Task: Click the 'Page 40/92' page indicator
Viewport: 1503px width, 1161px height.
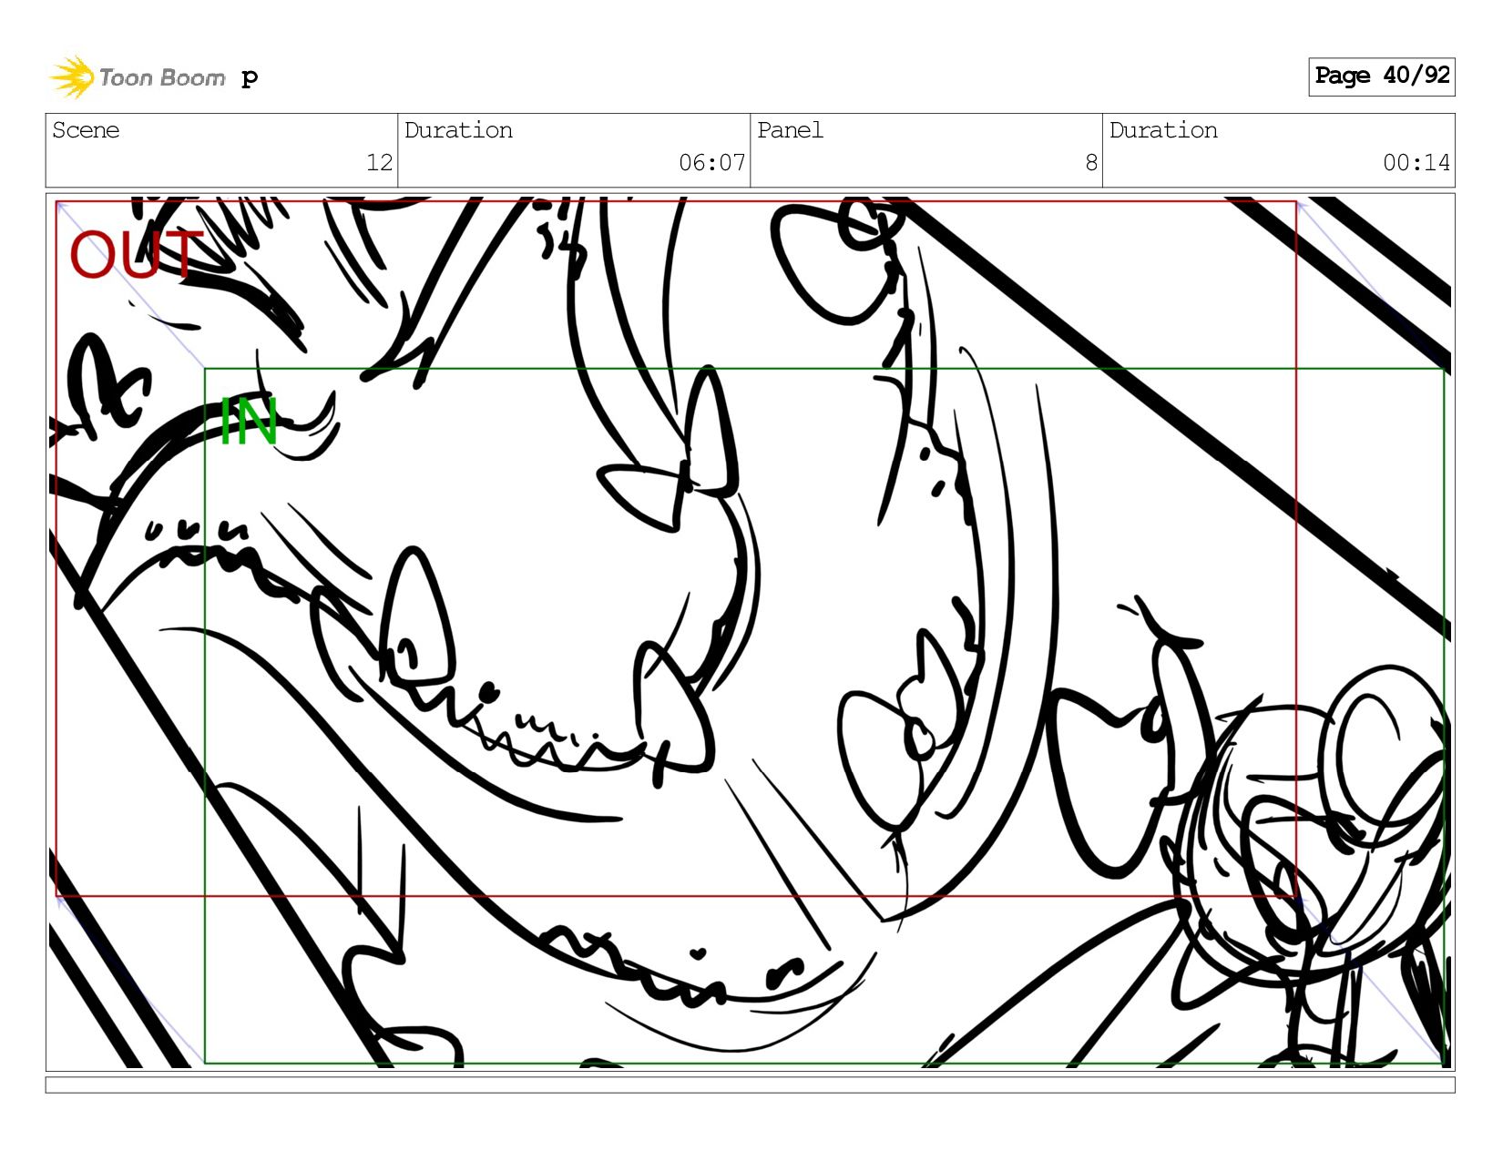Action: (x=1381, y=76)
